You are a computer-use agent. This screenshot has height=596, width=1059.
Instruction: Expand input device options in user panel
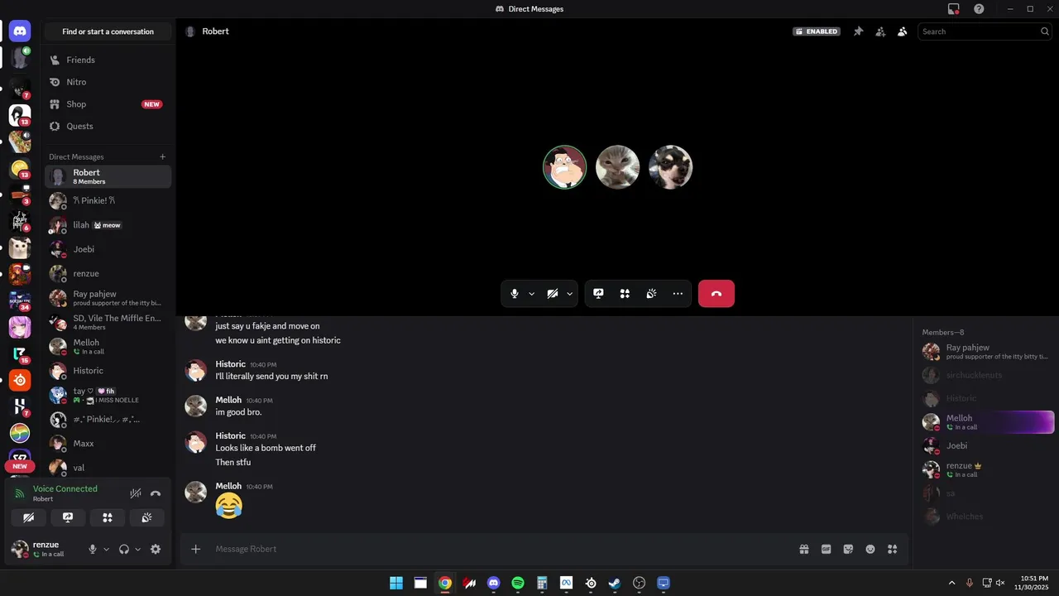[106, 549]
